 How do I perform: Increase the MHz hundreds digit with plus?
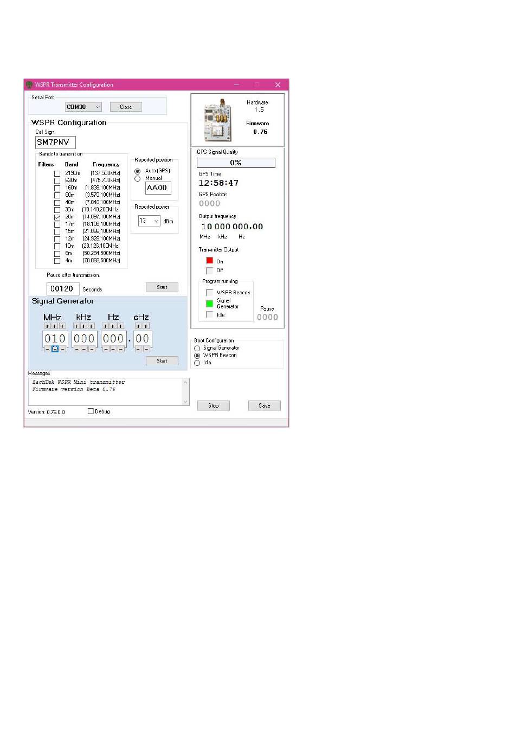(x=47, y=326)
